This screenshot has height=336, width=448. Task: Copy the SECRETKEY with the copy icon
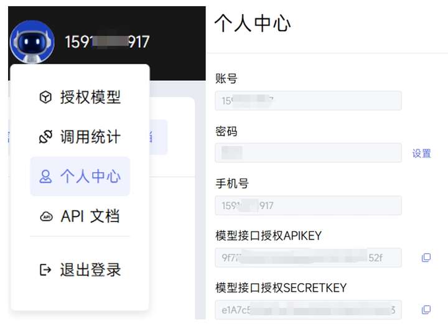(x=426, y=309)
